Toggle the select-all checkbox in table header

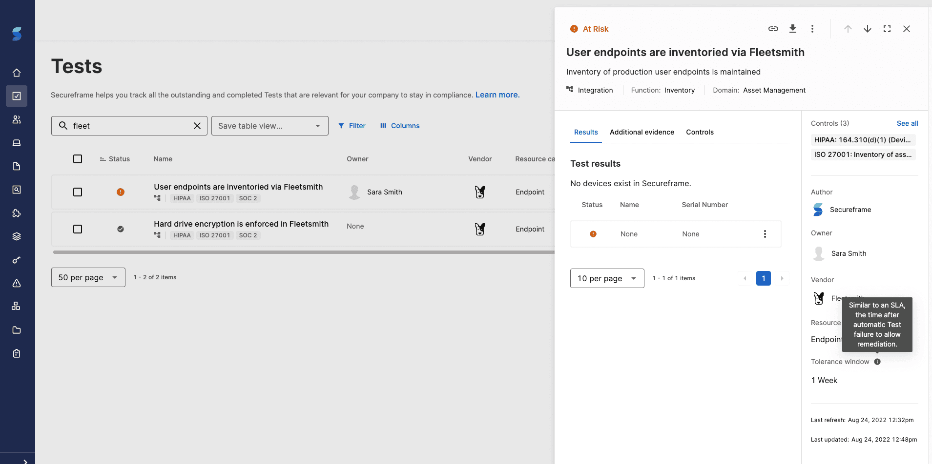click(78, 159)
